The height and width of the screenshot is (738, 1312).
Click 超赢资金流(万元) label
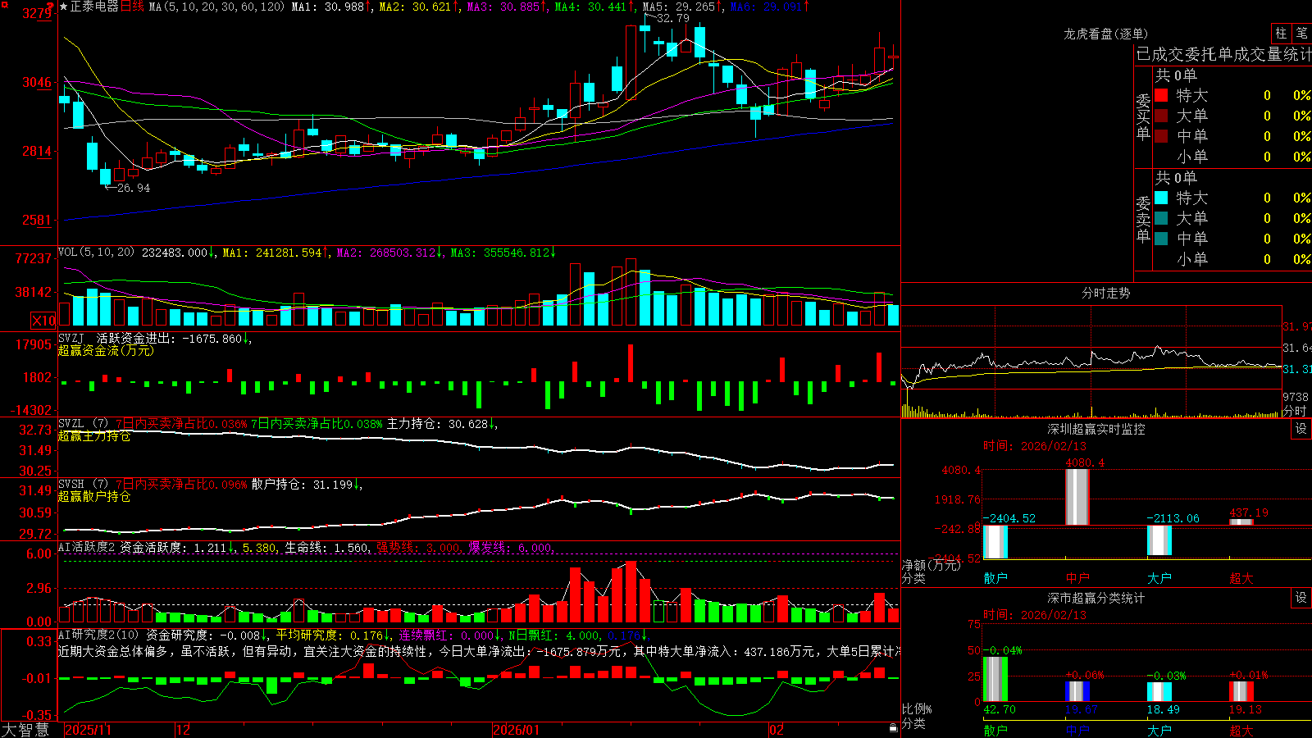click(106, 350)
